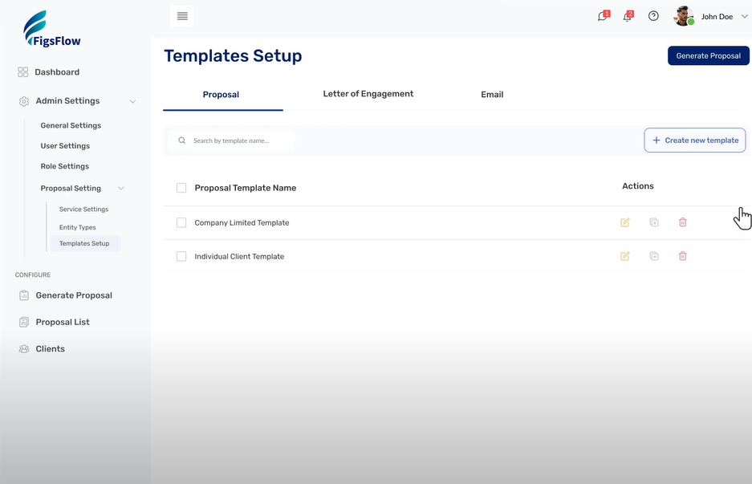Collapse the Proposal Setting submenu
This screenshot has height=484, width=752.
tap(121, 188)
